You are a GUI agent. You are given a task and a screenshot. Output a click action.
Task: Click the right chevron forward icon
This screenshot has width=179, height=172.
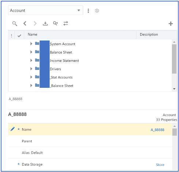coord(35,23)
